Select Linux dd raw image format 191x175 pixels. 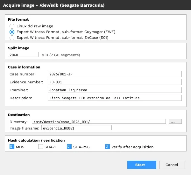12,26
